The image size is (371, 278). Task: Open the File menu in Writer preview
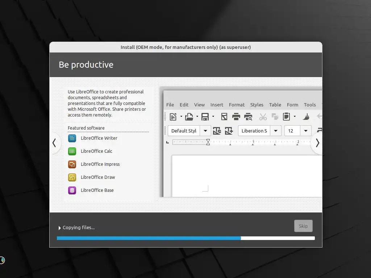click(x=170, y=105)
